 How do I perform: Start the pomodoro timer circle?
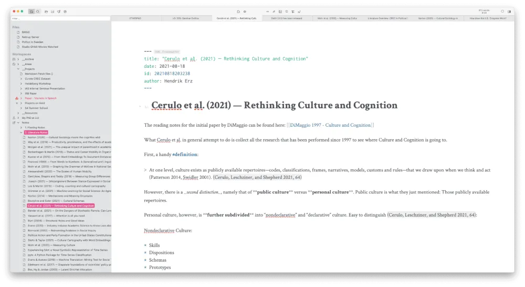pyautogui.click(x=502, y=11)
